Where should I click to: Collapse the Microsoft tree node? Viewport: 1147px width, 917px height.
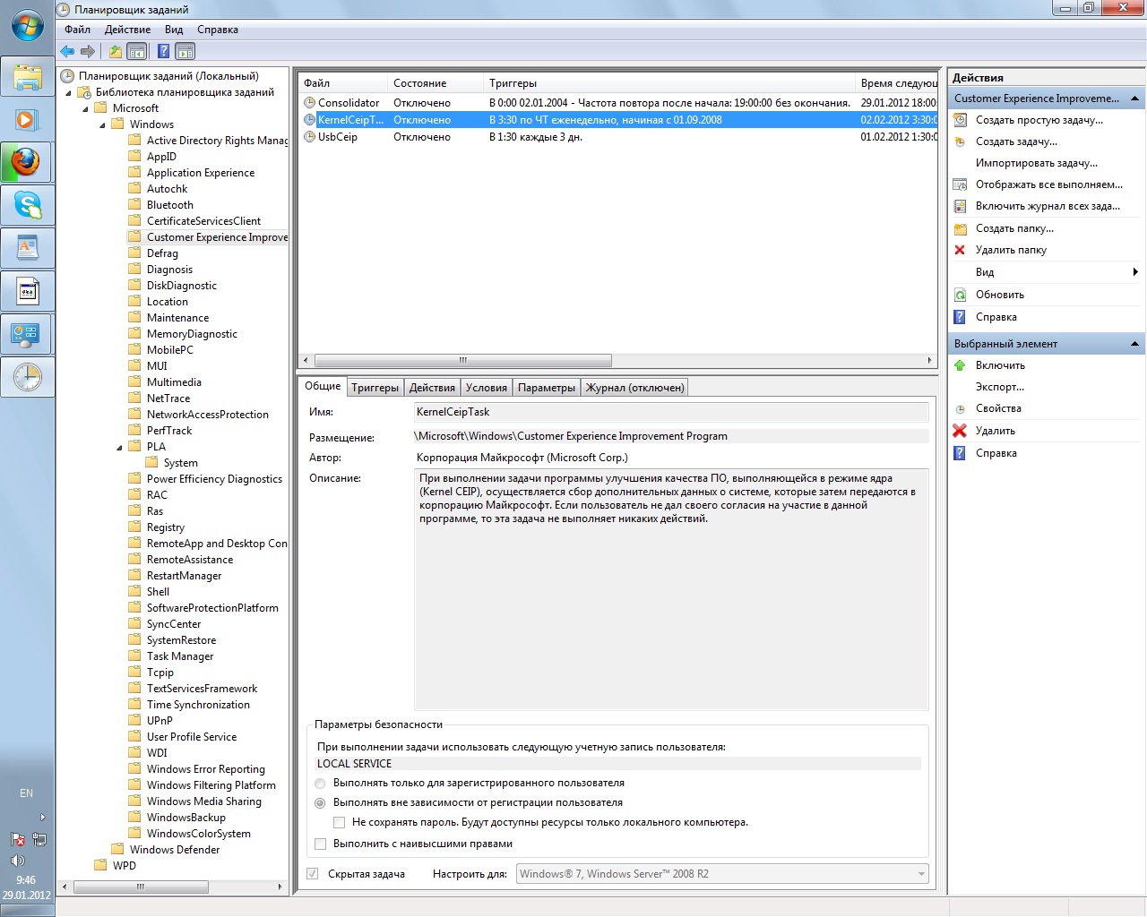[85, 108]
